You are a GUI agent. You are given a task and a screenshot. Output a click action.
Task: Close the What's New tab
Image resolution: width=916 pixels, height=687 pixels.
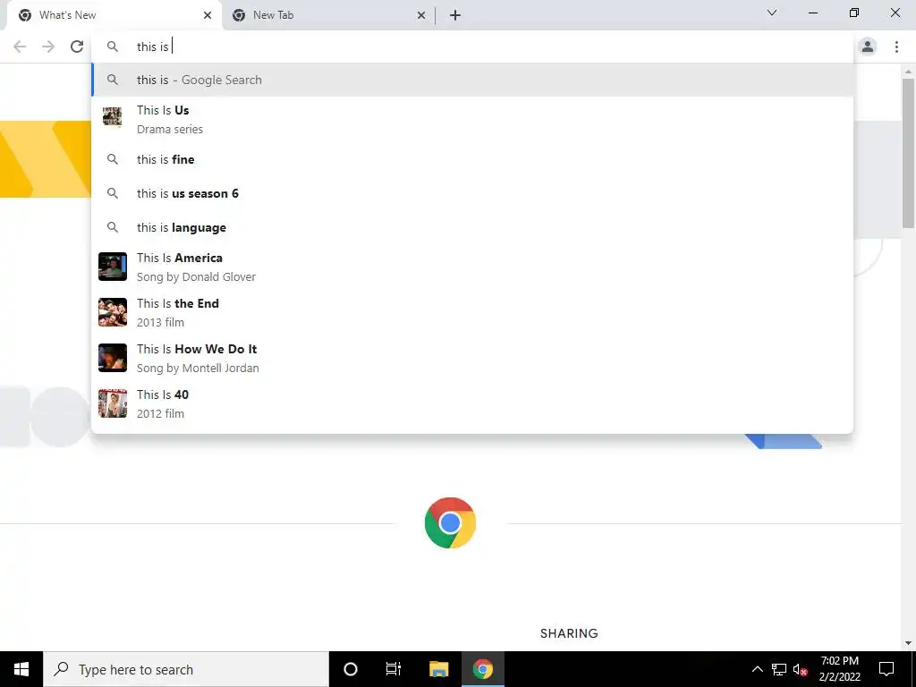click(x=208, y=15)
